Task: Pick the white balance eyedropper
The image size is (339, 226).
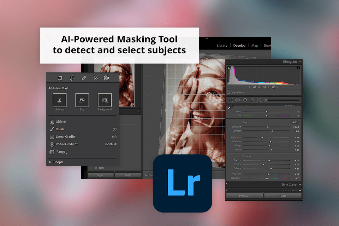Action: tap(230, 107)
